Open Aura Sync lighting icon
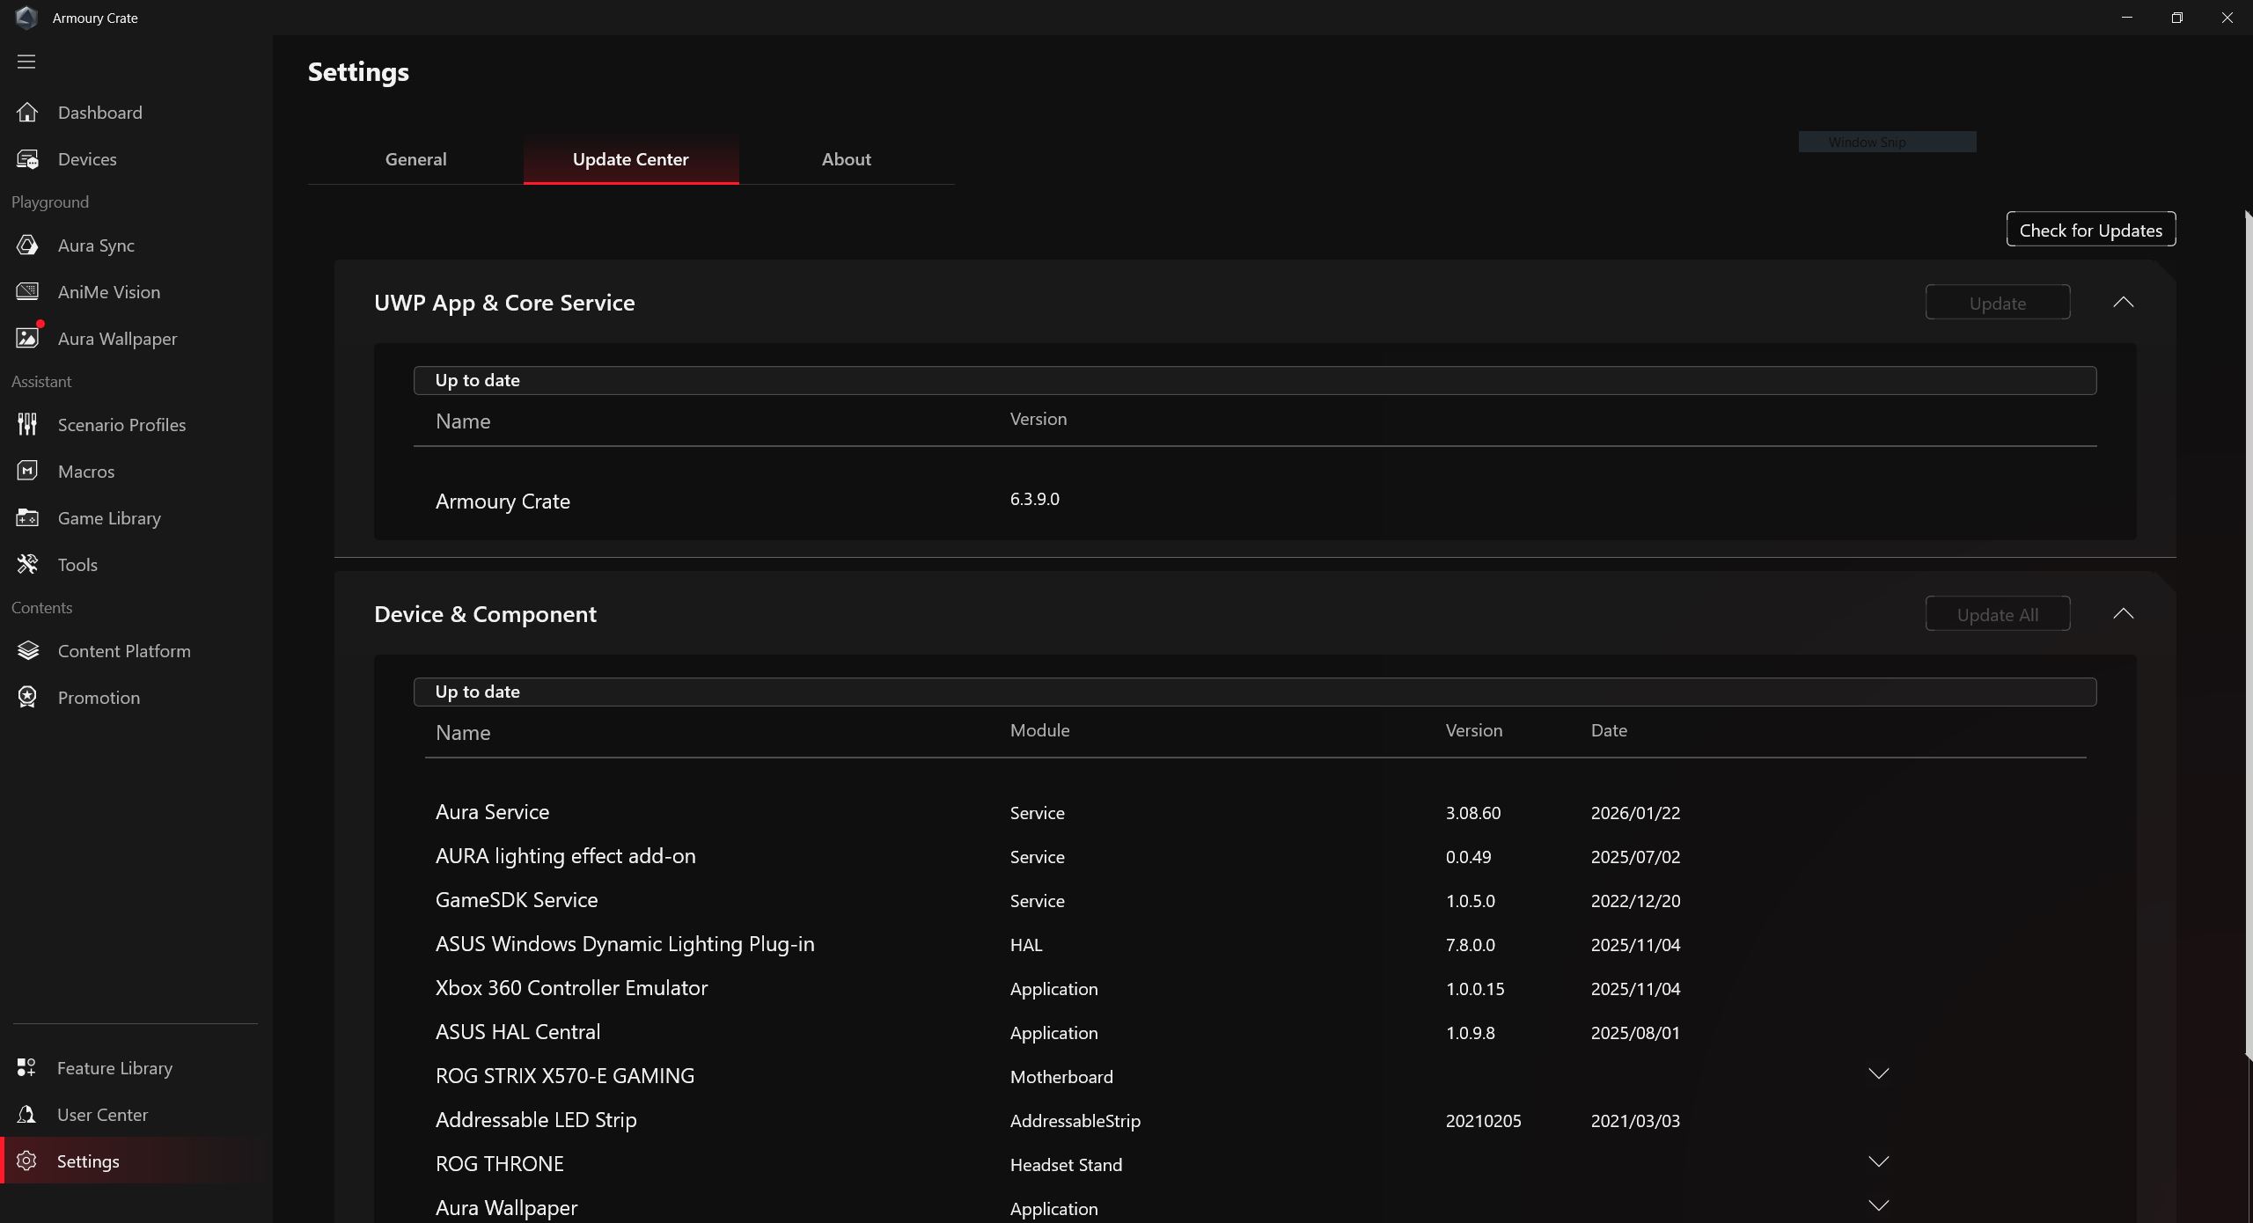This screenshot has height=1223, width=2253. (x=27, y=245)
